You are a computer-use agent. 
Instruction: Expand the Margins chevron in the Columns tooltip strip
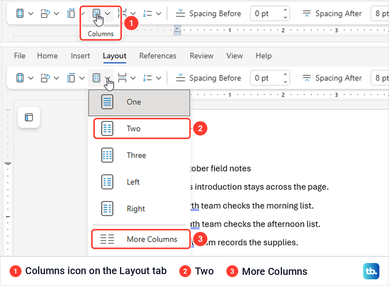(31, 13)
